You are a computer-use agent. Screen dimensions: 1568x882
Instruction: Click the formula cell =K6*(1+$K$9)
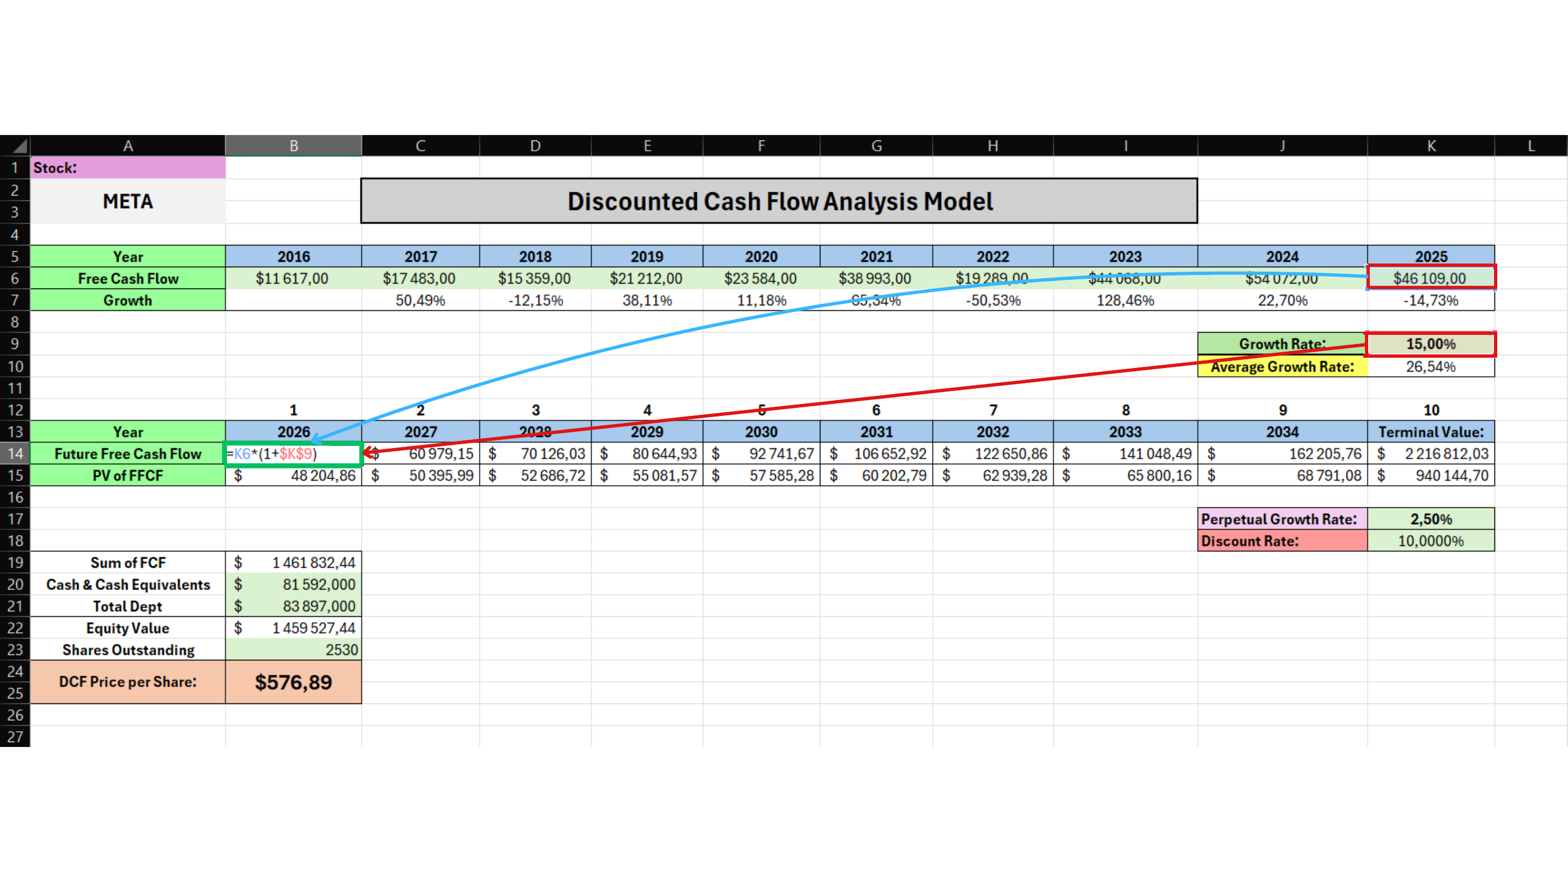pyautogui.click(x=293, y=454)
